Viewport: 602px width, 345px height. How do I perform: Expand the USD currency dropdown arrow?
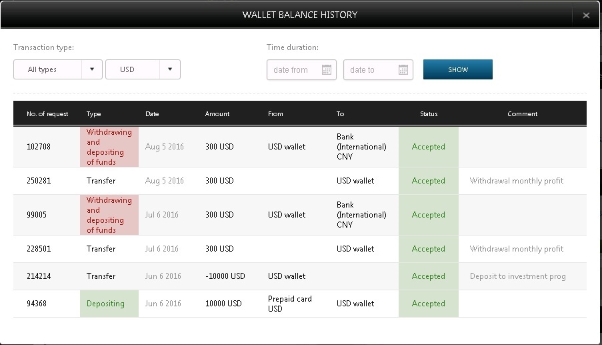(170, 69)
